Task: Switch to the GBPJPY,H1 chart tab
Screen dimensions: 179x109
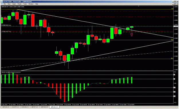Action: [35, 107]
